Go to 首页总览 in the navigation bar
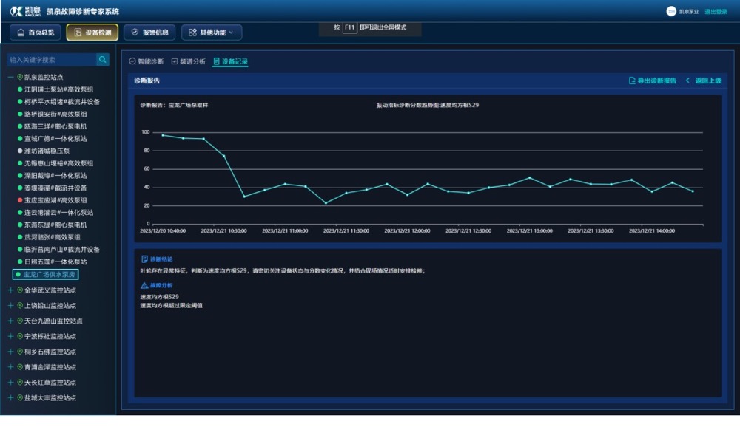Screen dimensions: 740x427 (36, 33)
